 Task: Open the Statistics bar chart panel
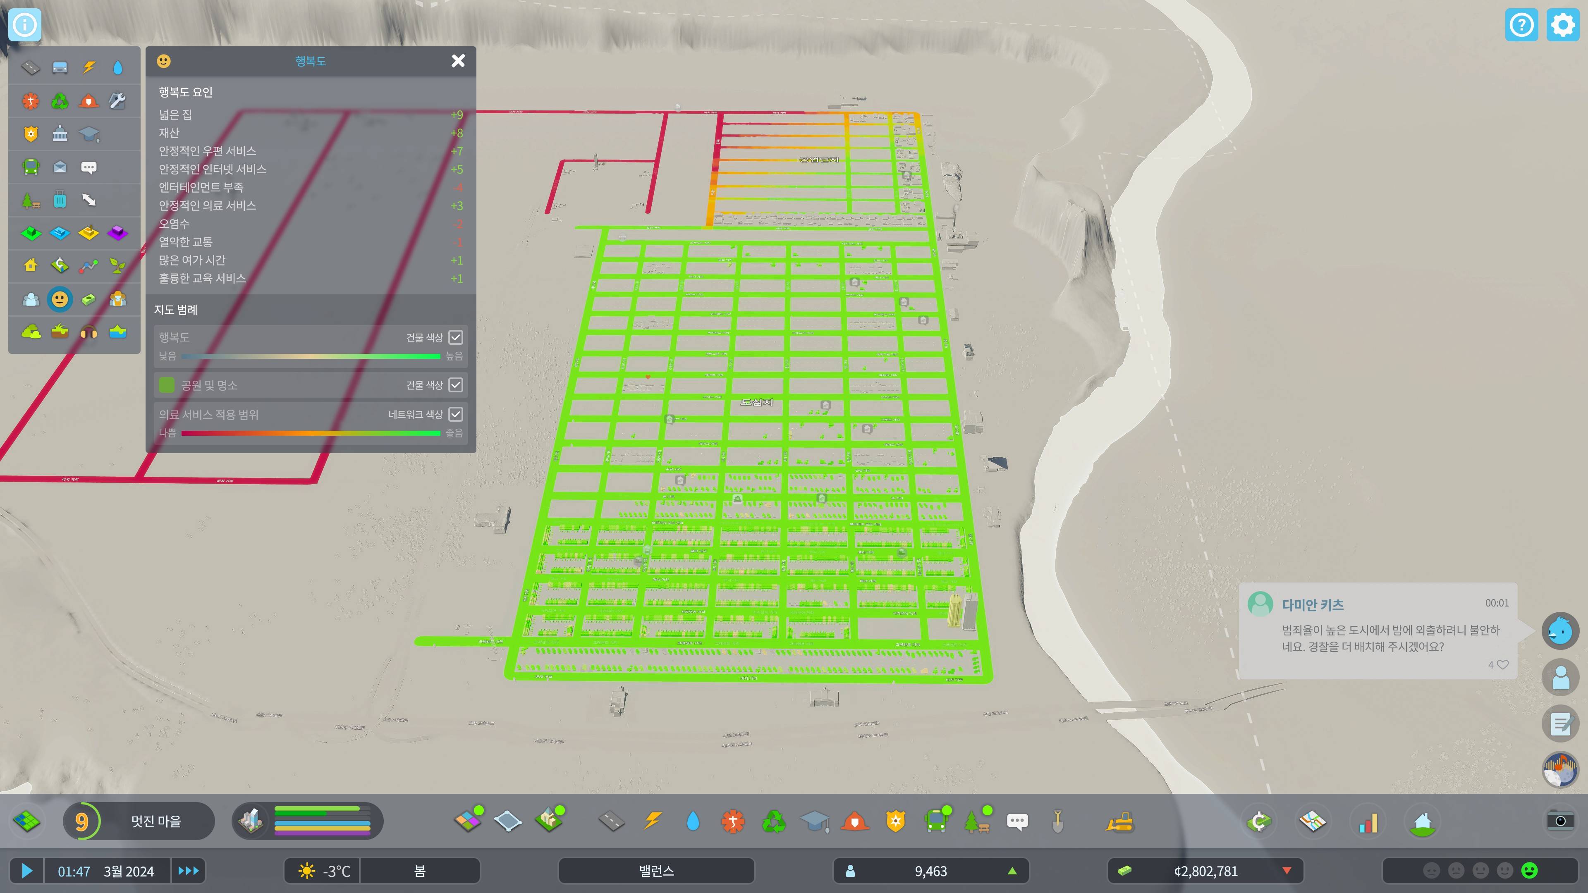point(1368,821)
